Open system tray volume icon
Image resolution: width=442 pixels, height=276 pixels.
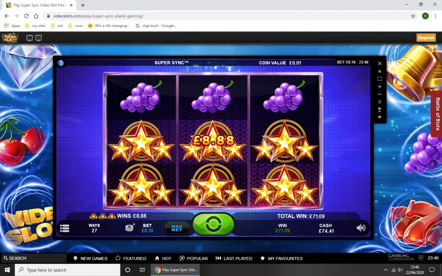tap(400, 270)
